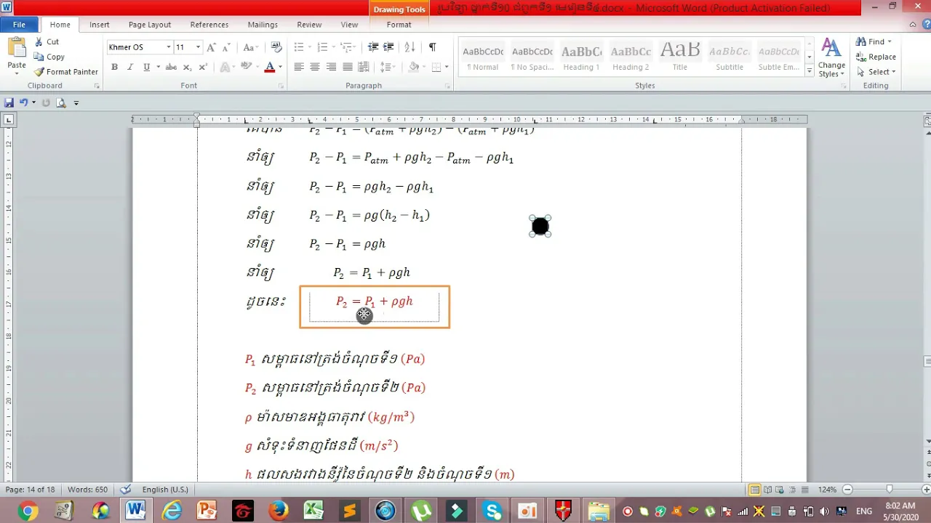Click the shading paint bucket color
The height and width of the screenshot is (523, 931).
[414, 67]
